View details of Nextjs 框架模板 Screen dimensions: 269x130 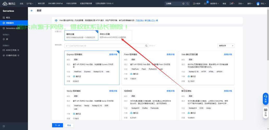113,91
